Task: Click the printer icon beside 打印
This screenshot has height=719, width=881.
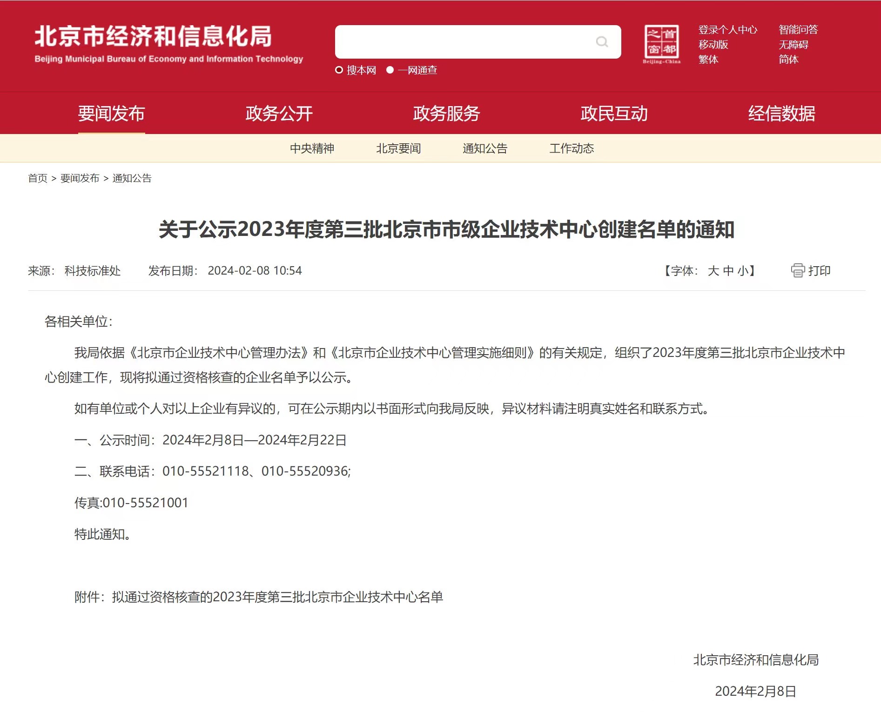Action: pos(798,270)
